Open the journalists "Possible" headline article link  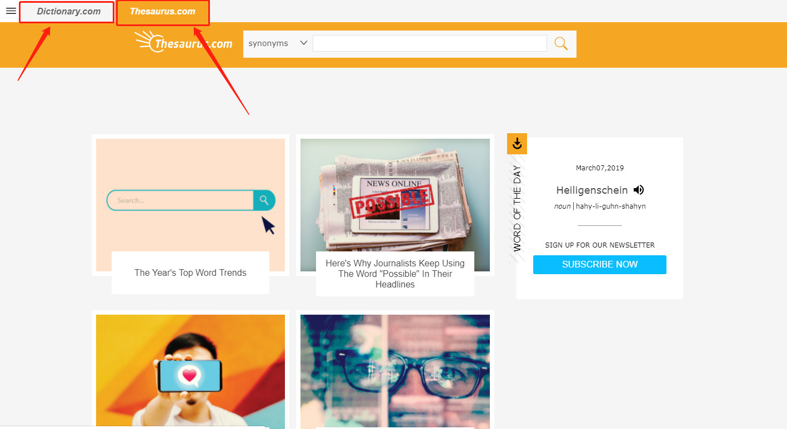click(x=395, y=274)
